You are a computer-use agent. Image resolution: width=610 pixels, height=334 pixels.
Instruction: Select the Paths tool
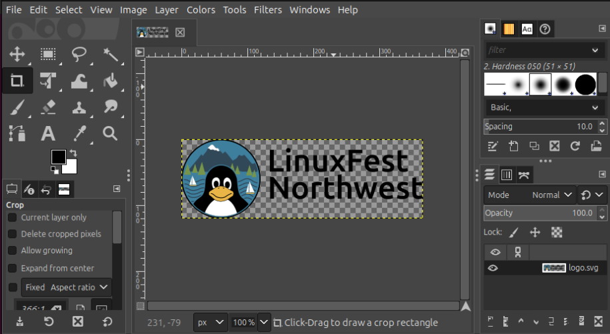(17, 133)
